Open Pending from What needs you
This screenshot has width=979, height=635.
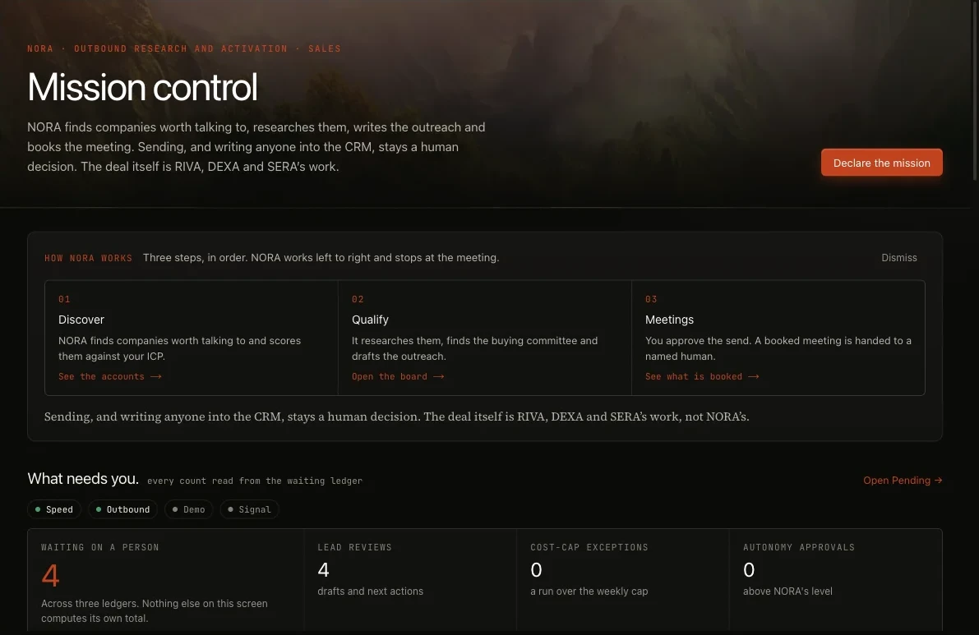click(x=903, y=481)
